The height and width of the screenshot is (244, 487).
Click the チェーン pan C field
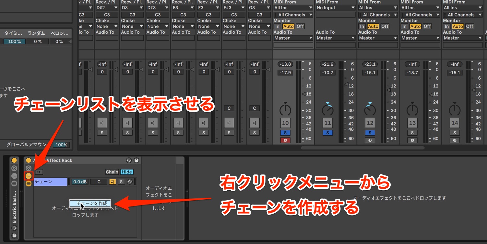(x=99, y=182)
